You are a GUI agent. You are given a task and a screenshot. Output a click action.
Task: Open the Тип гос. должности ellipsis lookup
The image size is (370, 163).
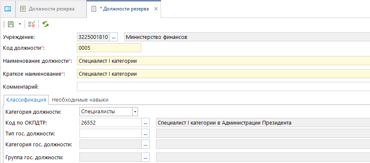pos(145,134)
